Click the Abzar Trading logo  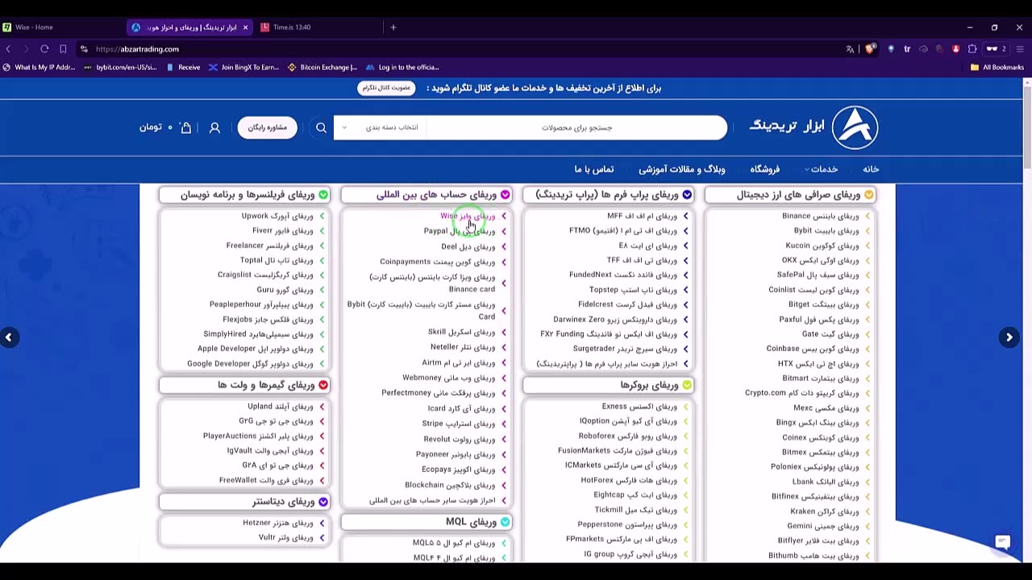tap(814, 126)
